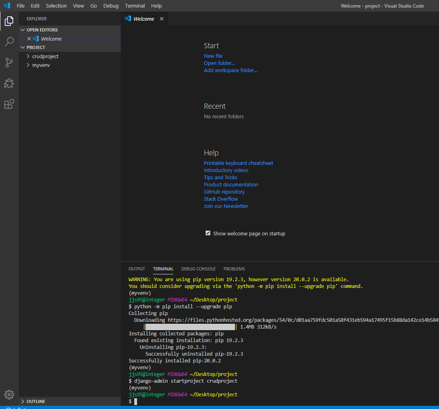Click the 'No recent folders' text

(224, 116)
